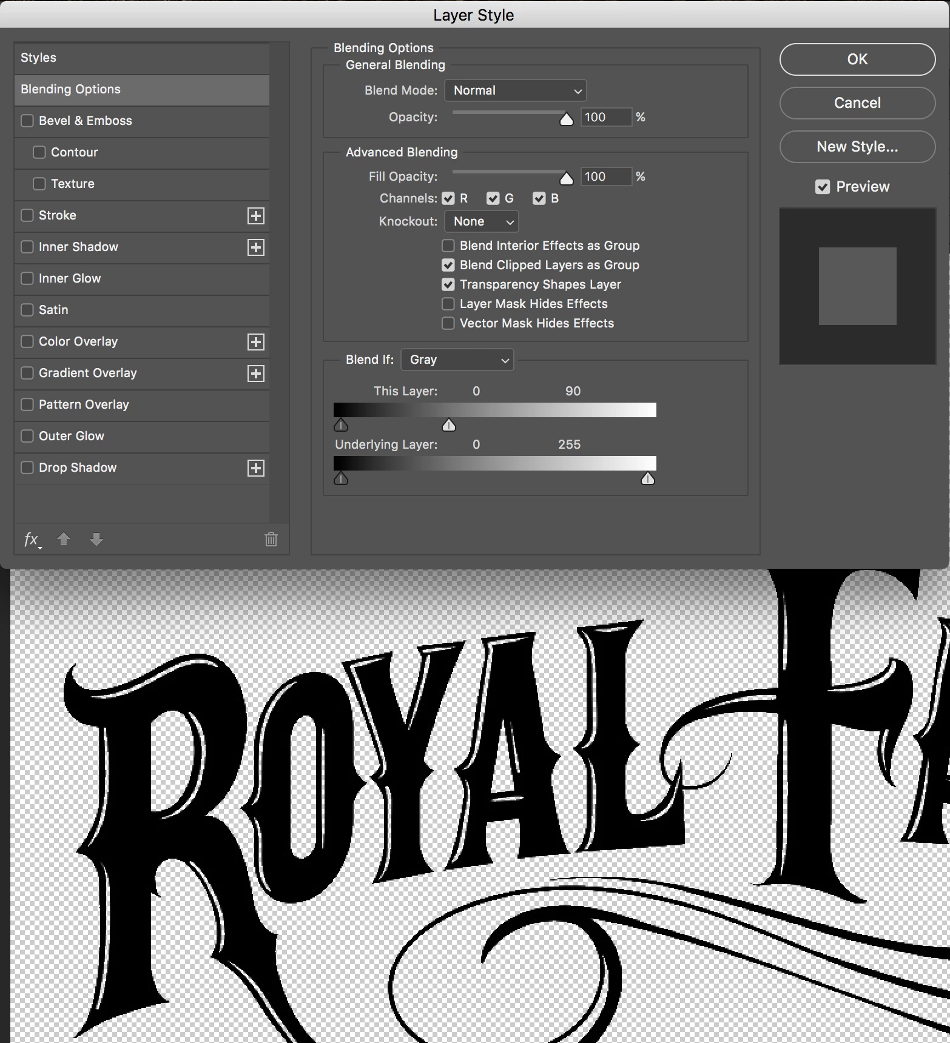The image size is (950, 1043).
Task: Open the Blend Mode dropdown
Action: pos(516,90)
